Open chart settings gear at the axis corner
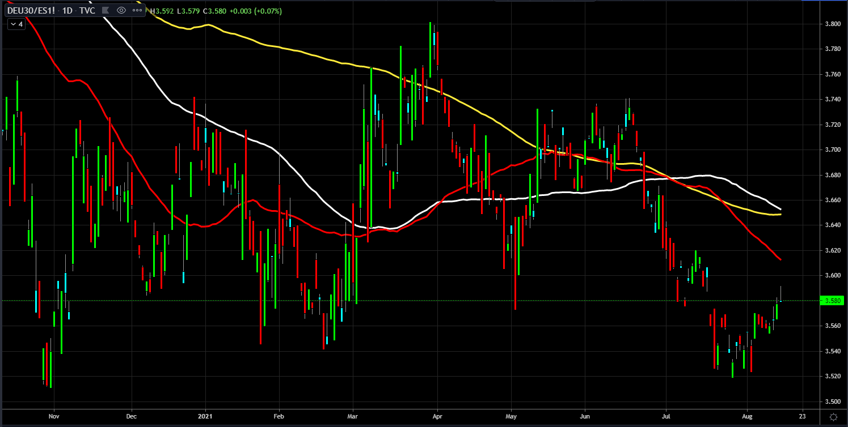 tap(833, 416)
